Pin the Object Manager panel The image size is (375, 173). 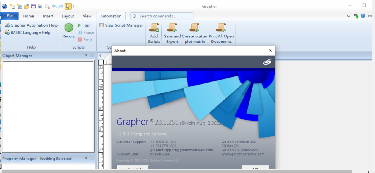coord(86,56)
